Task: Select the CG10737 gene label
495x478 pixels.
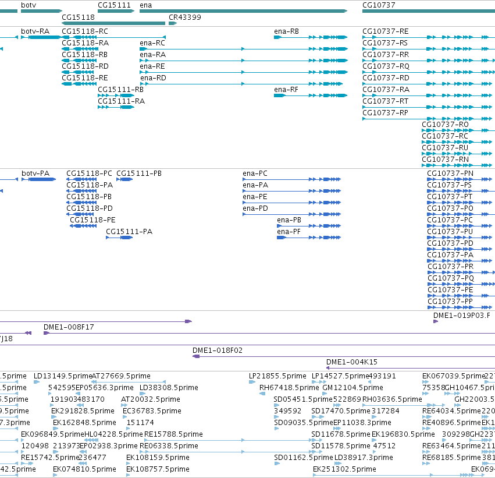Action: click(379, 5)
